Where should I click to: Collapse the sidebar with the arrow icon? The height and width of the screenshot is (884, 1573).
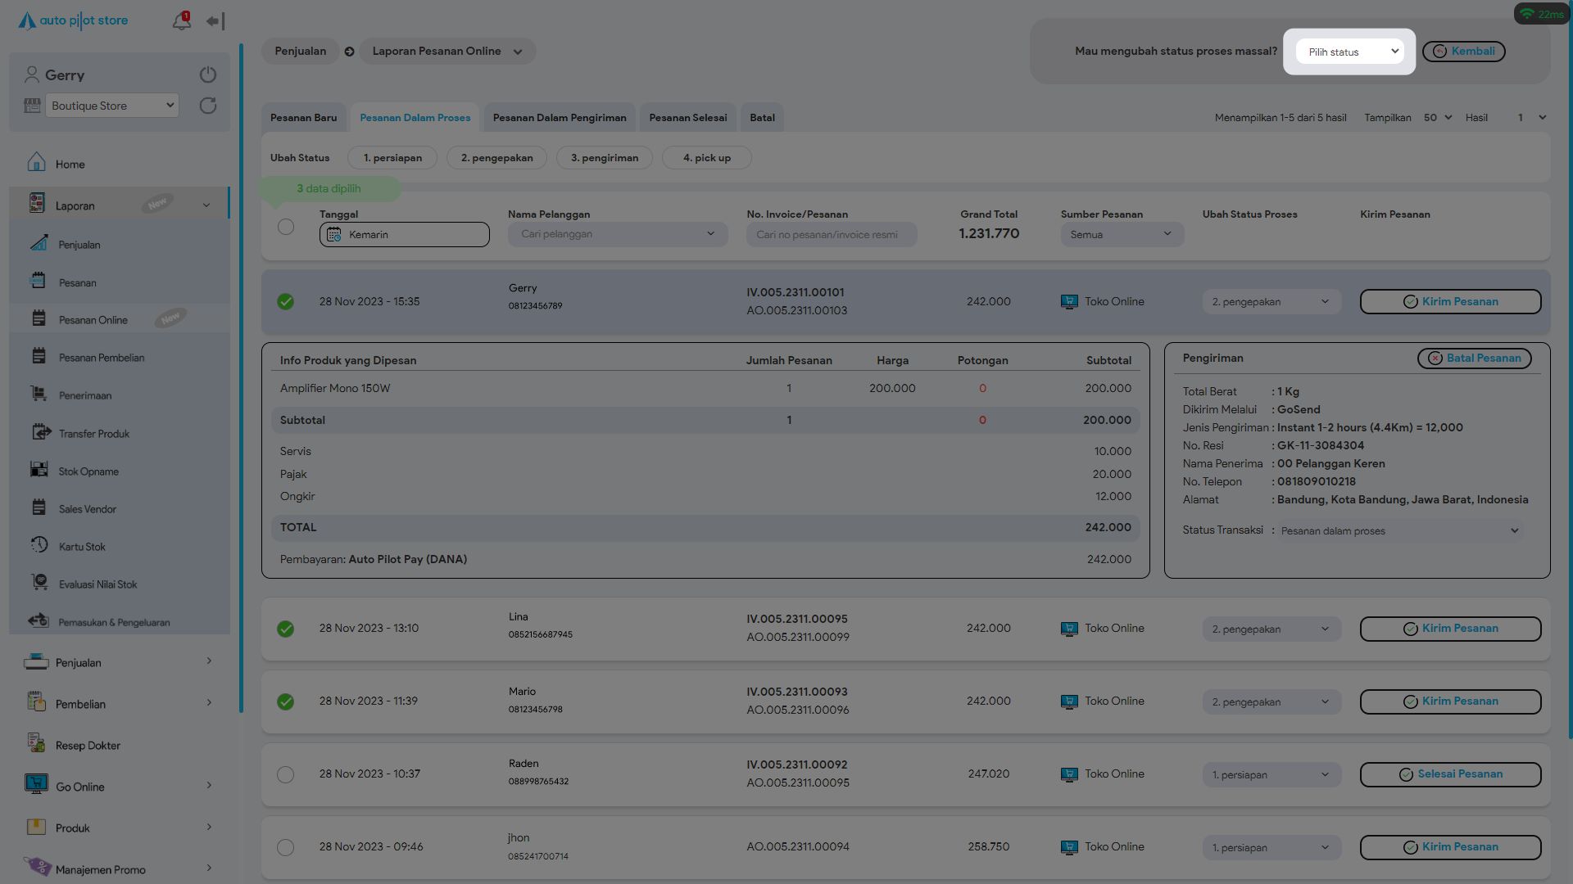click(215, 21)
